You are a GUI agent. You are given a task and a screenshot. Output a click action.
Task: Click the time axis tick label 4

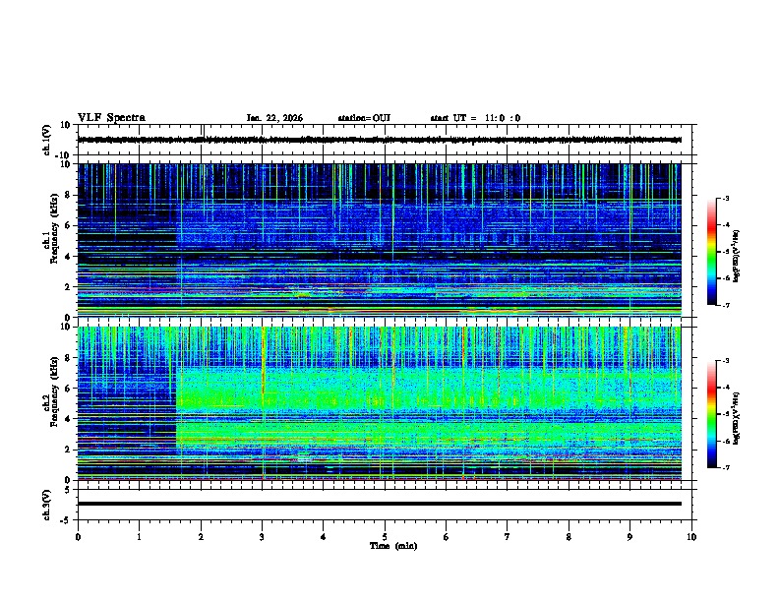click(324, 537)
